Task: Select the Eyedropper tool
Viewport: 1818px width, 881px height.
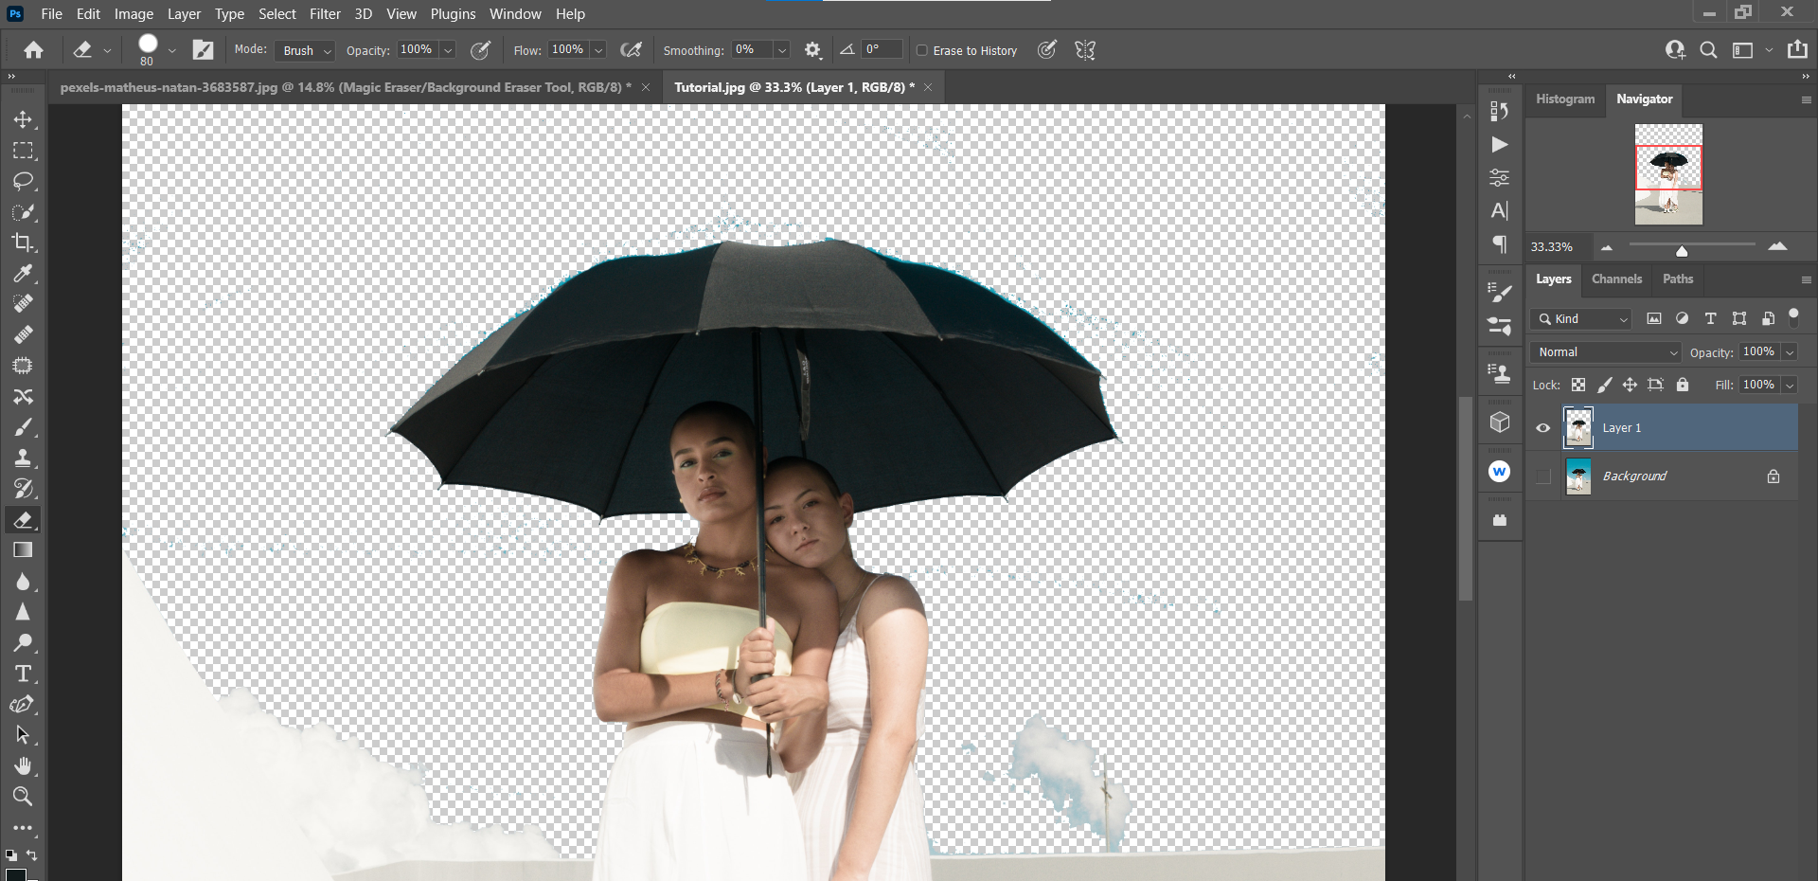Action: click(x=24, y=274)
